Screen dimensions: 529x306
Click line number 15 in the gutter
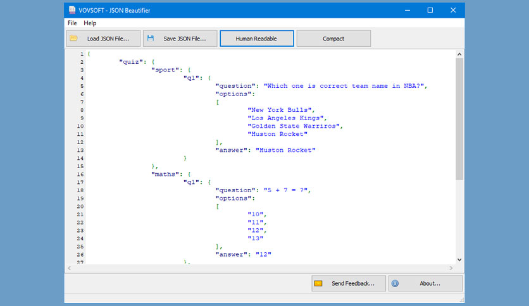[80, 166]
